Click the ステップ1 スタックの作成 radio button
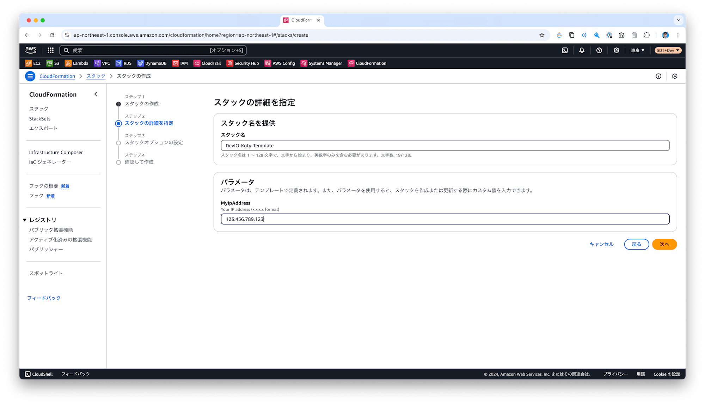Image resolution: width=705 pixels, height=405 pixels. pos(119,103)
